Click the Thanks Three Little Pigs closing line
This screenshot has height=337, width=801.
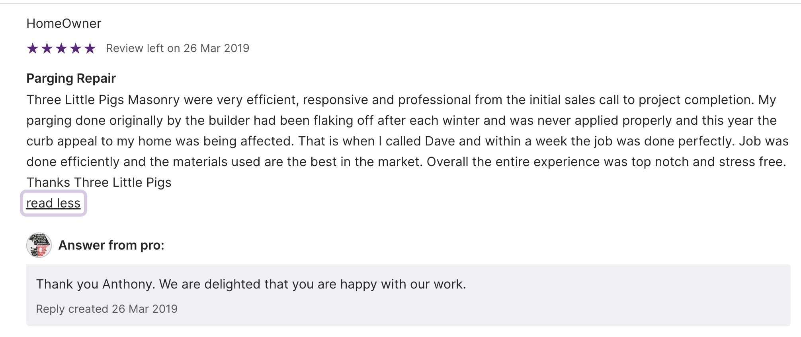99,182
